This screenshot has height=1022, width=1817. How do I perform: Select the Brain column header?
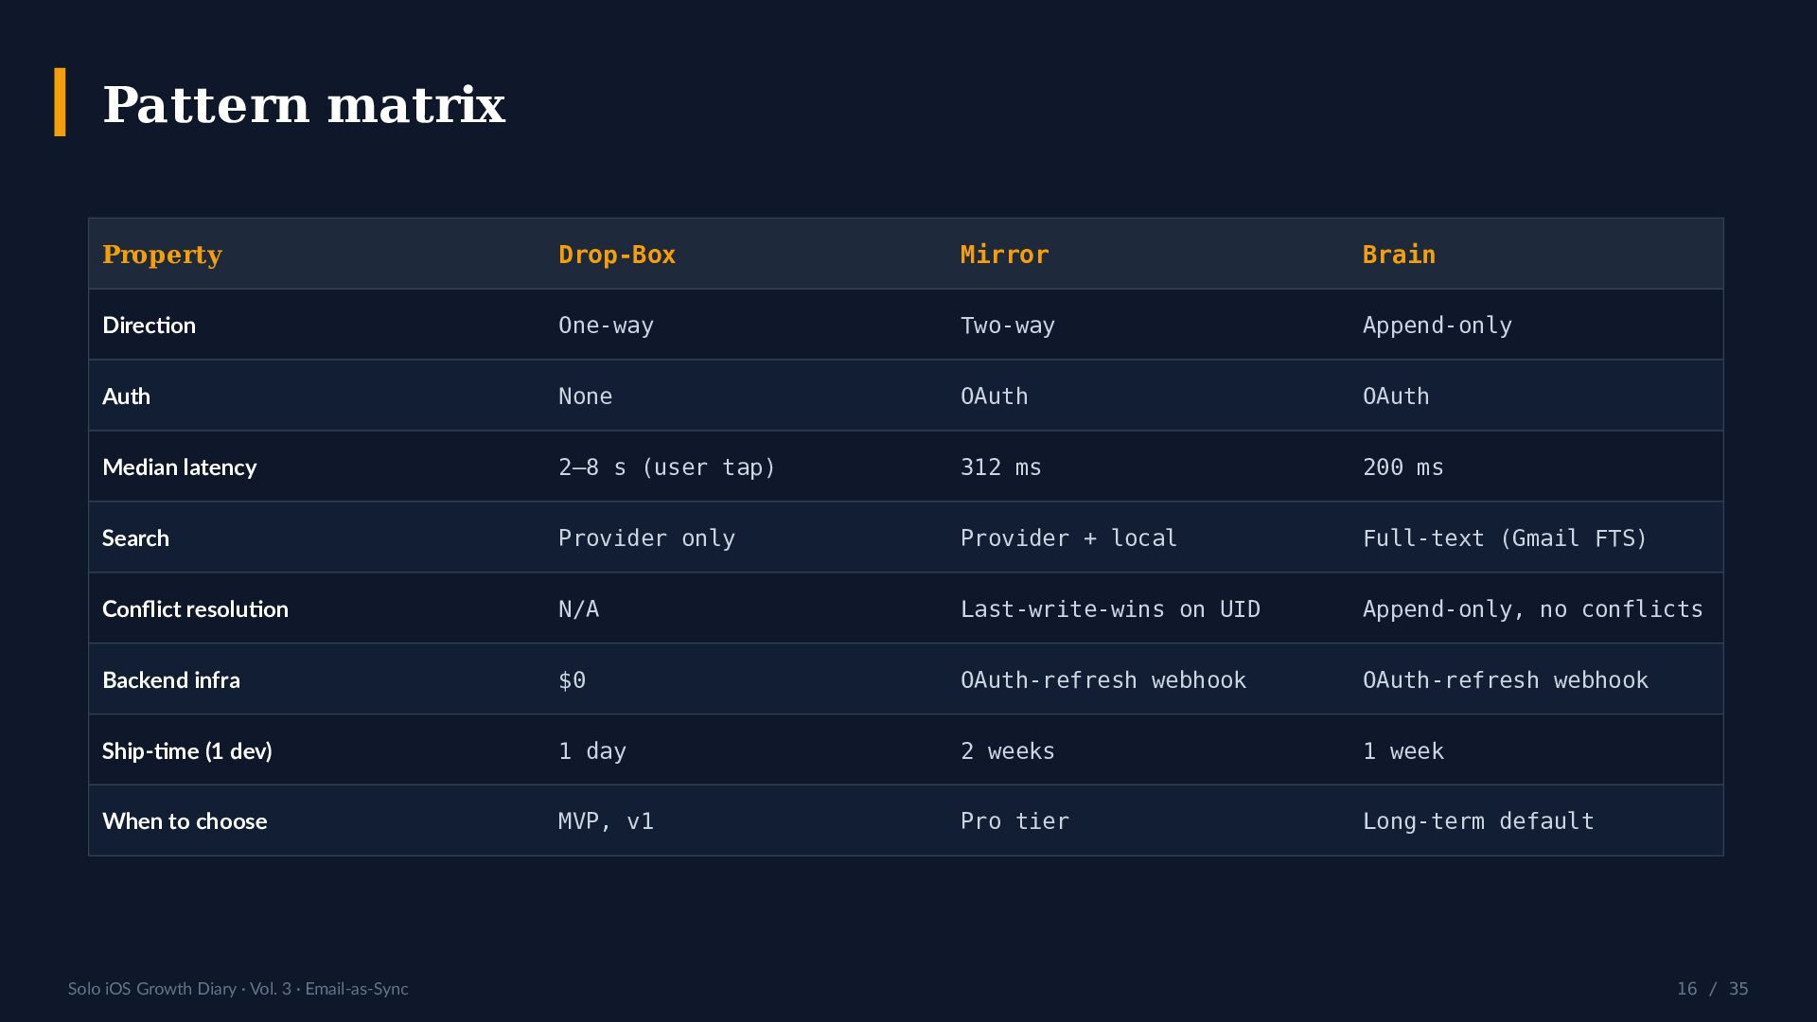tap(1399, 255)
